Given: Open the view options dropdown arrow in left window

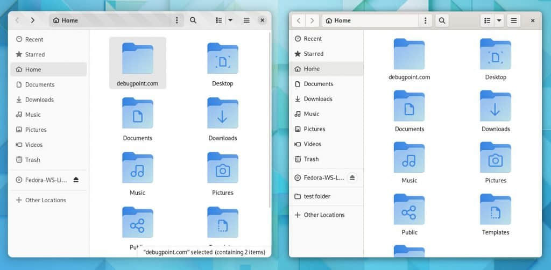Looking at the screenshot, I should 230,20.
